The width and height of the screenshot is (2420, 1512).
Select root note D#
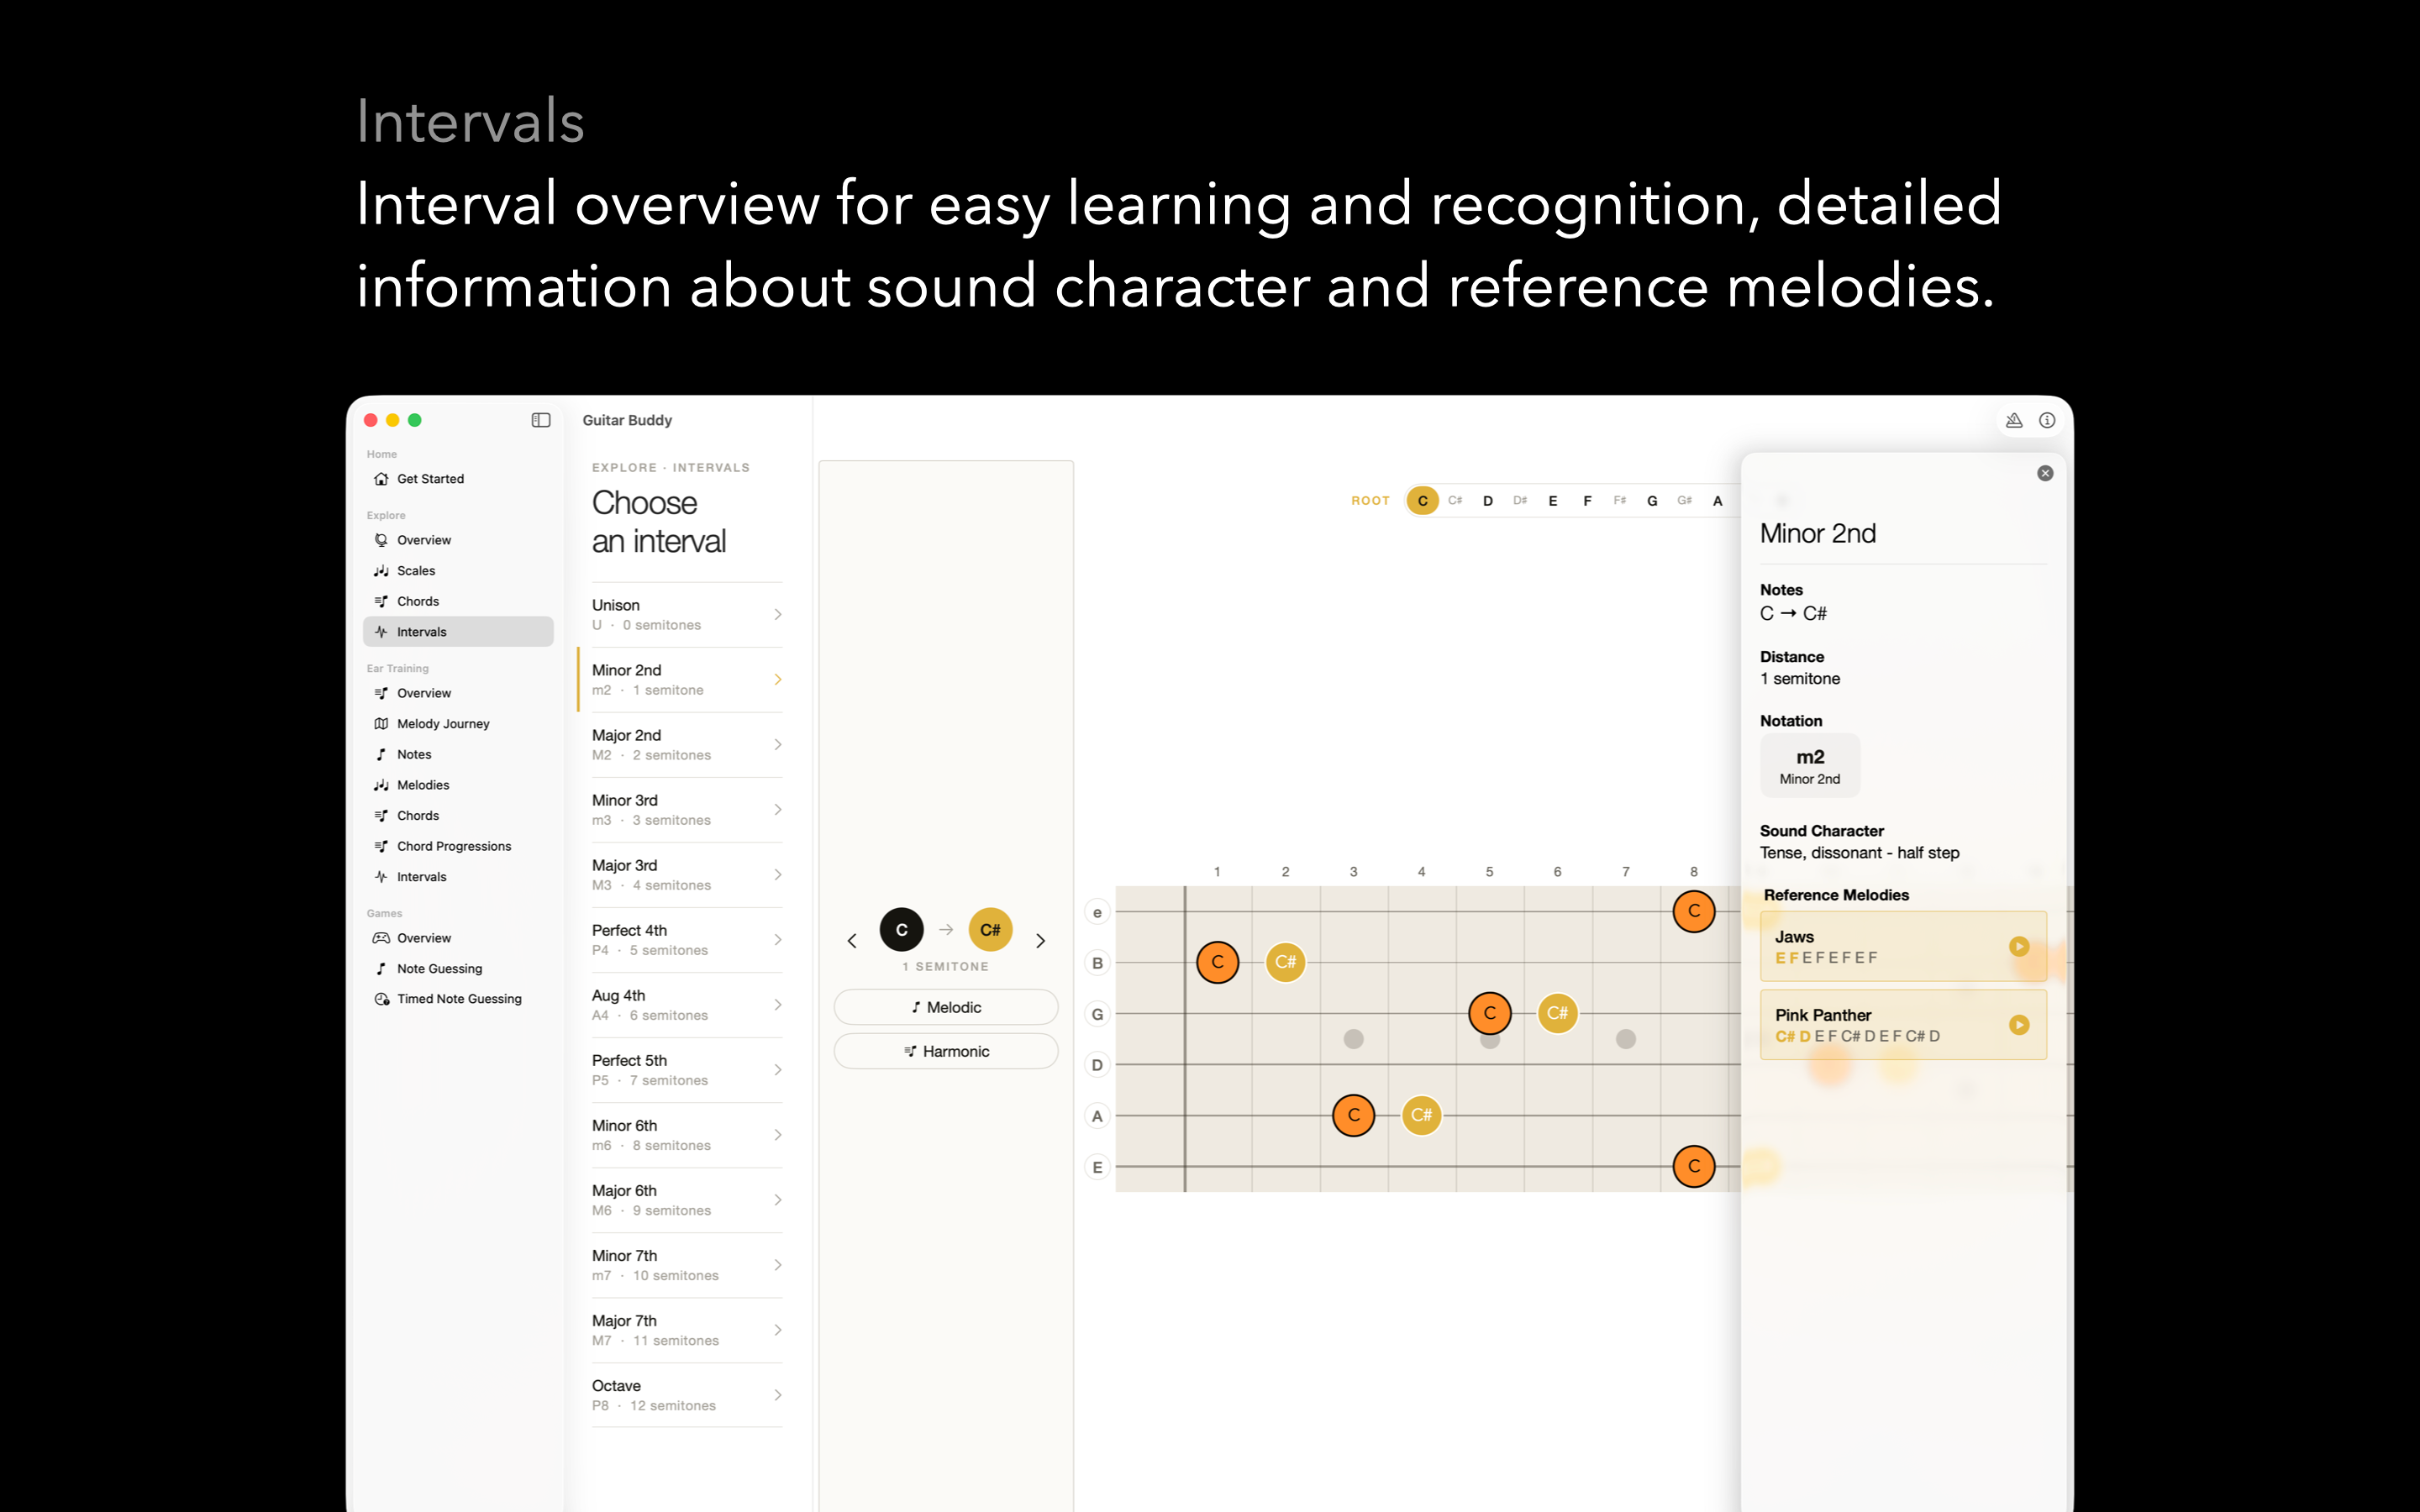click(x=1520, y=501)
